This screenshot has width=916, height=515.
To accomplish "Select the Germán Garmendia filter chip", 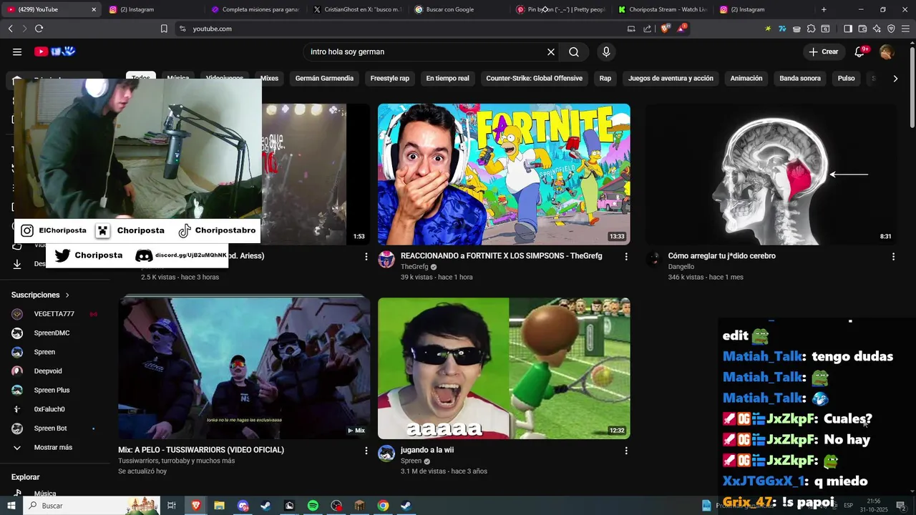I will 324,79.
